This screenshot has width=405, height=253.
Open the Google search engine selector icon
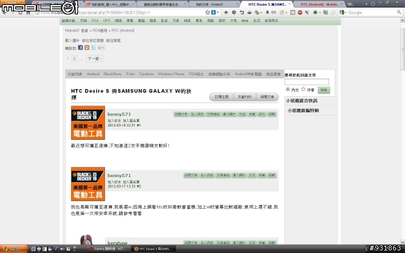pyautogui.click(x=342, y=13)
